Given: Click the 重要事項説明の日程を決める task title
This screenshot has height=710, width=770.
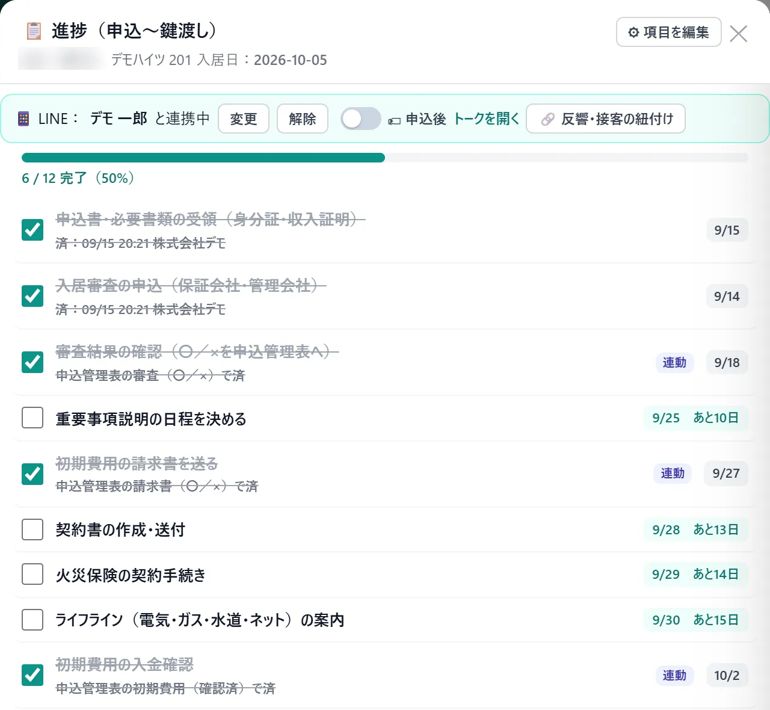Looking at the screenshot, I should point(151,419).
